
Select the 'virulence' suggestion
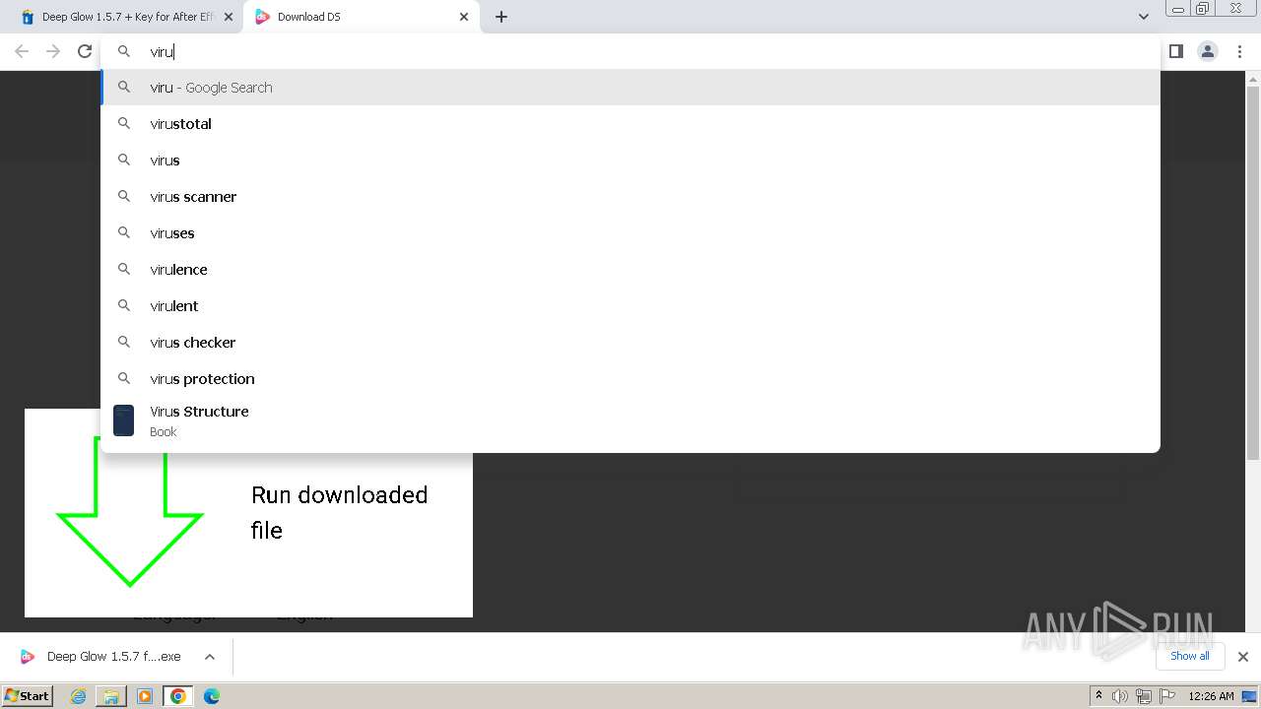click(630, 270)
